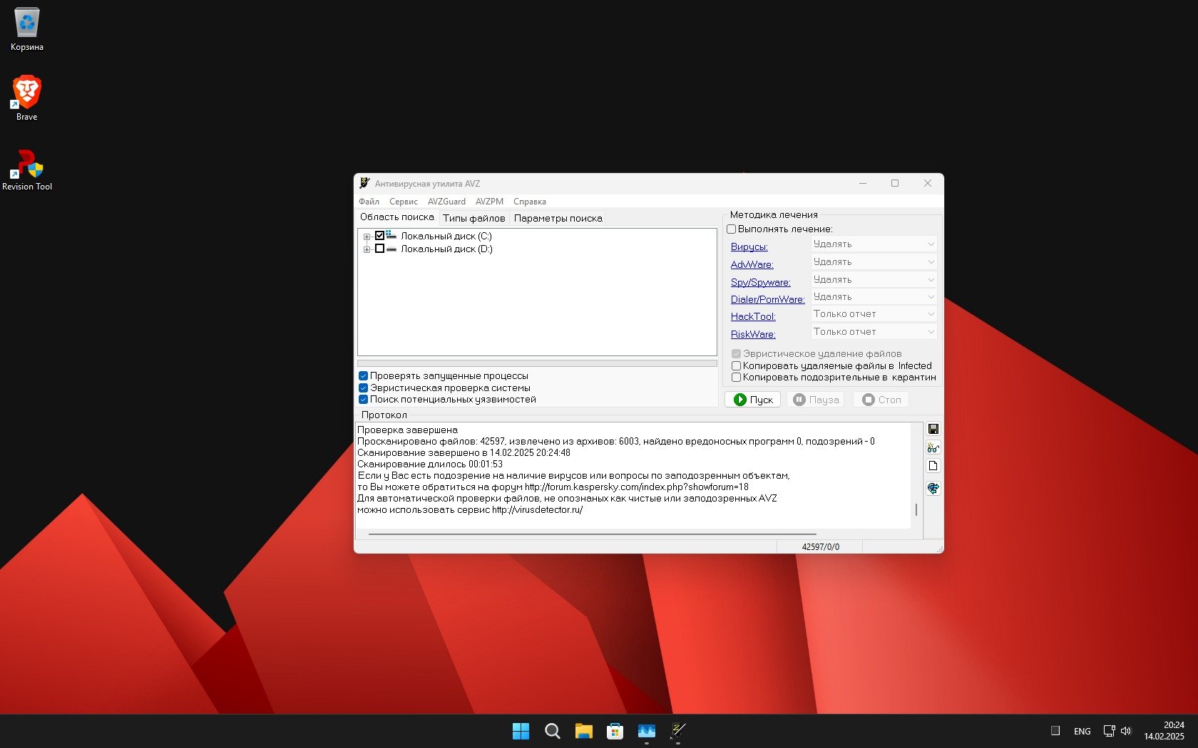This screenshot has height=748, width=1198.
Task: Enable the Выполнять лечение checkbox
Action: 731,229
